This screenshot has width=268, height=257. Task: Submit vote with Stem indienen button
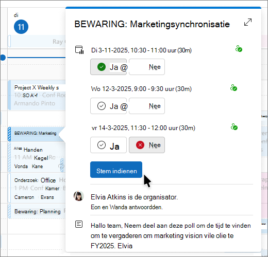tap(116, 170)
